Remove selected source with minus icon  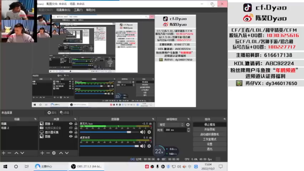coord(48,153)
